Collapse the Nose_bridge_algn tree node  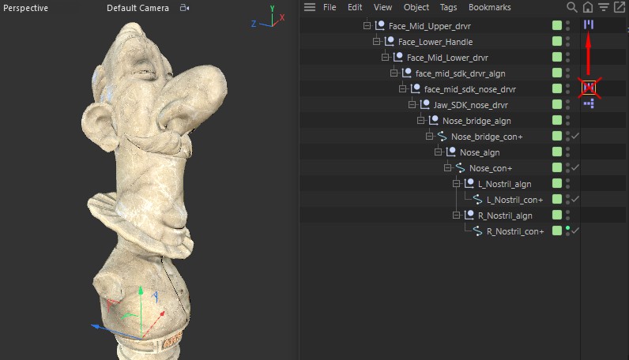421,121
